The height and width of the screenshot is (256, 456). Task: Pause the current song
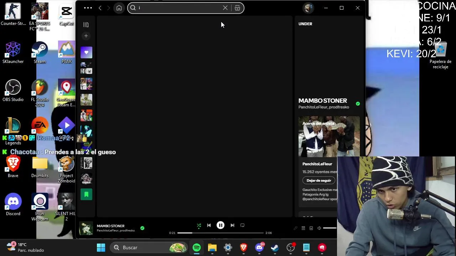[221, 225]
